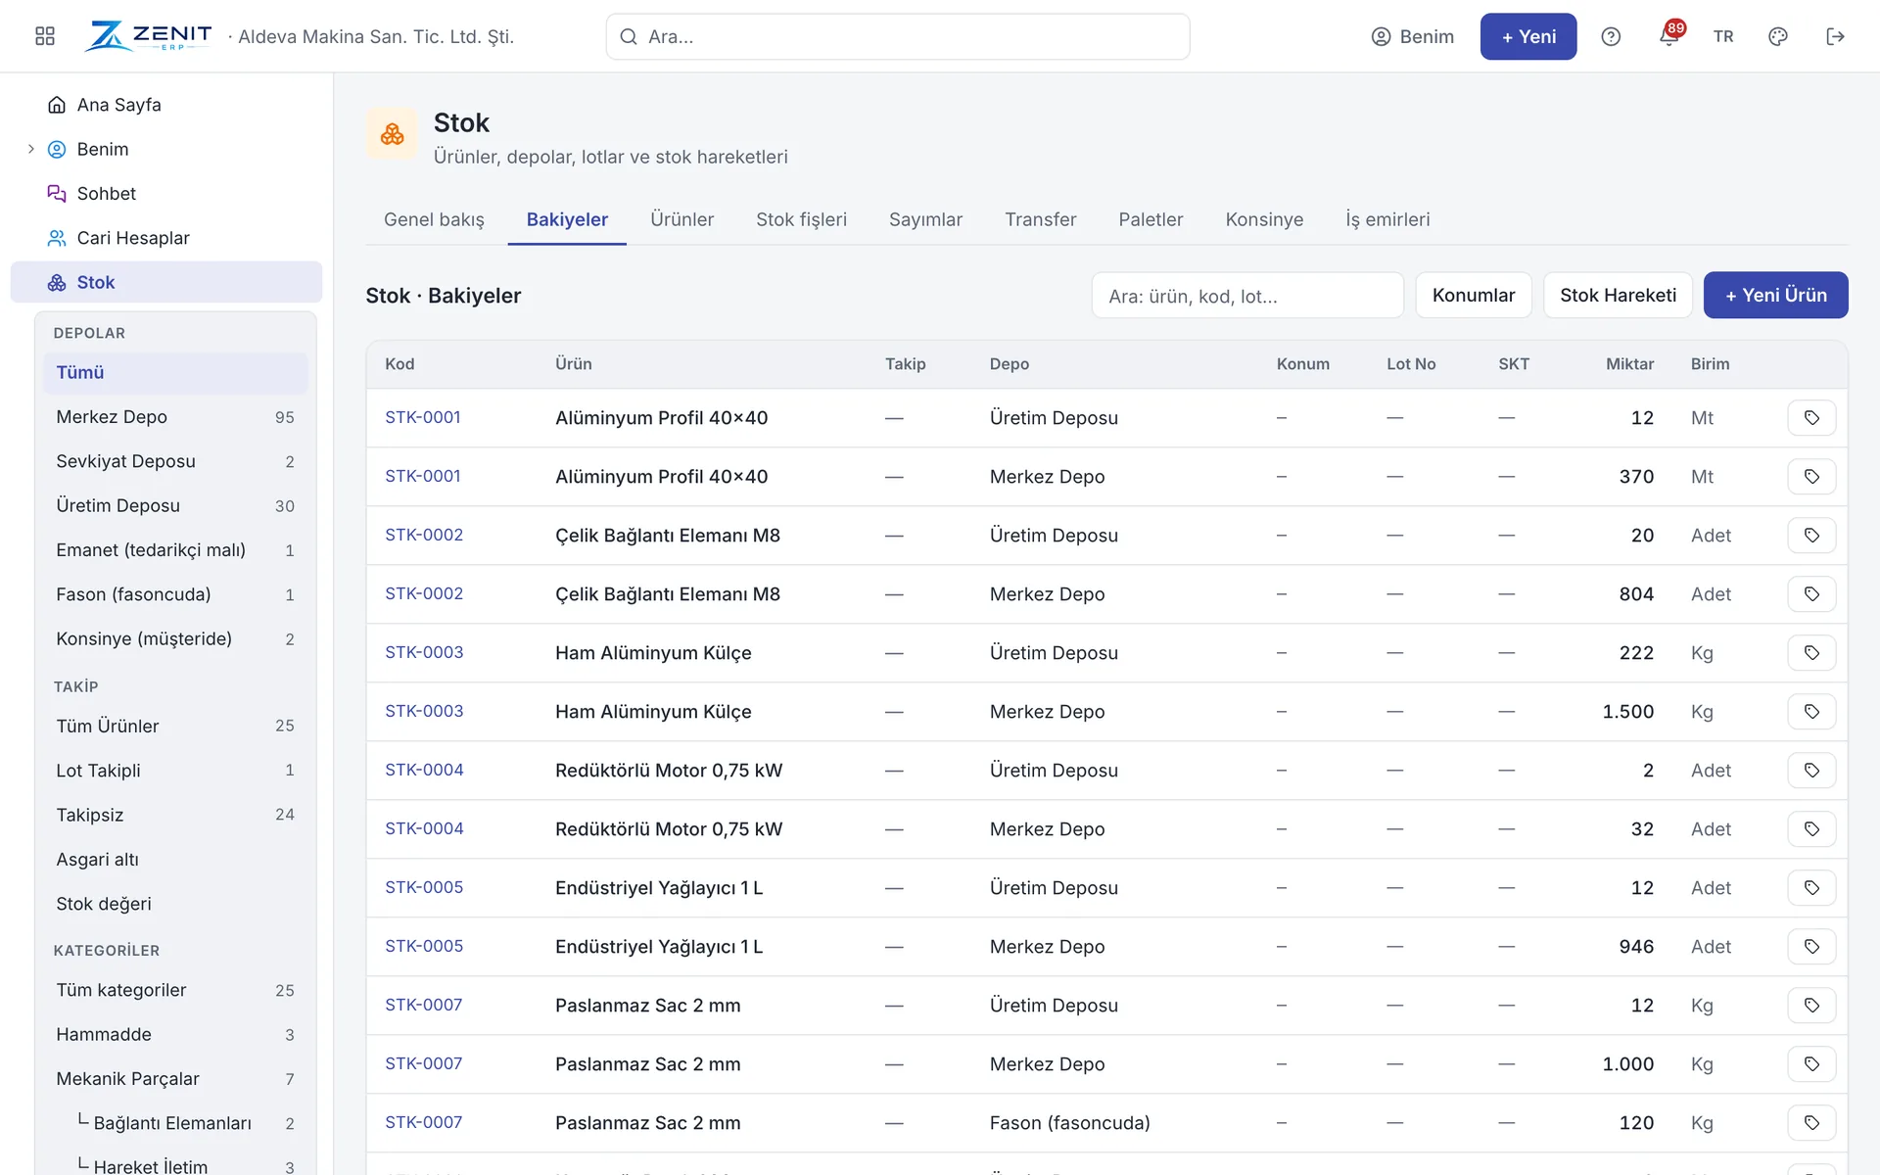
Task: Focus the 'Ara: ürün, kod, lot...' field
Action: pos(1247,296)
